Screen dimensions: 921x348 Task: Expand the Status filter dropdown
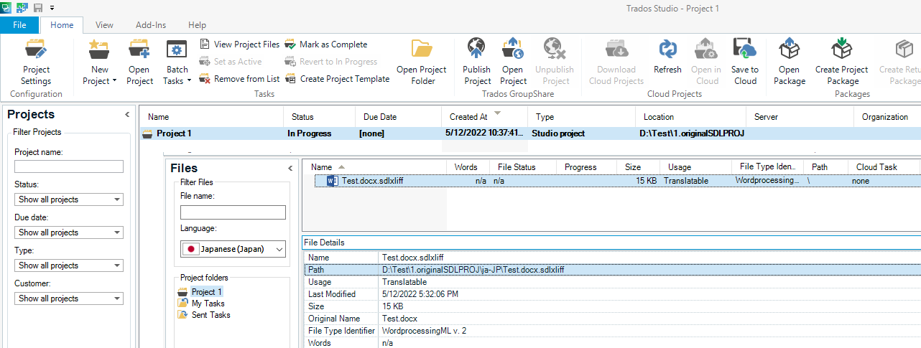(69, 199)
